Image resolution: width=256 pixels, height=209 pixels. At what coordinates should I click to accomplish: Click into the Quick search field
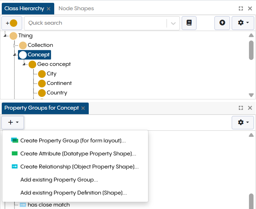click(95, 23)
